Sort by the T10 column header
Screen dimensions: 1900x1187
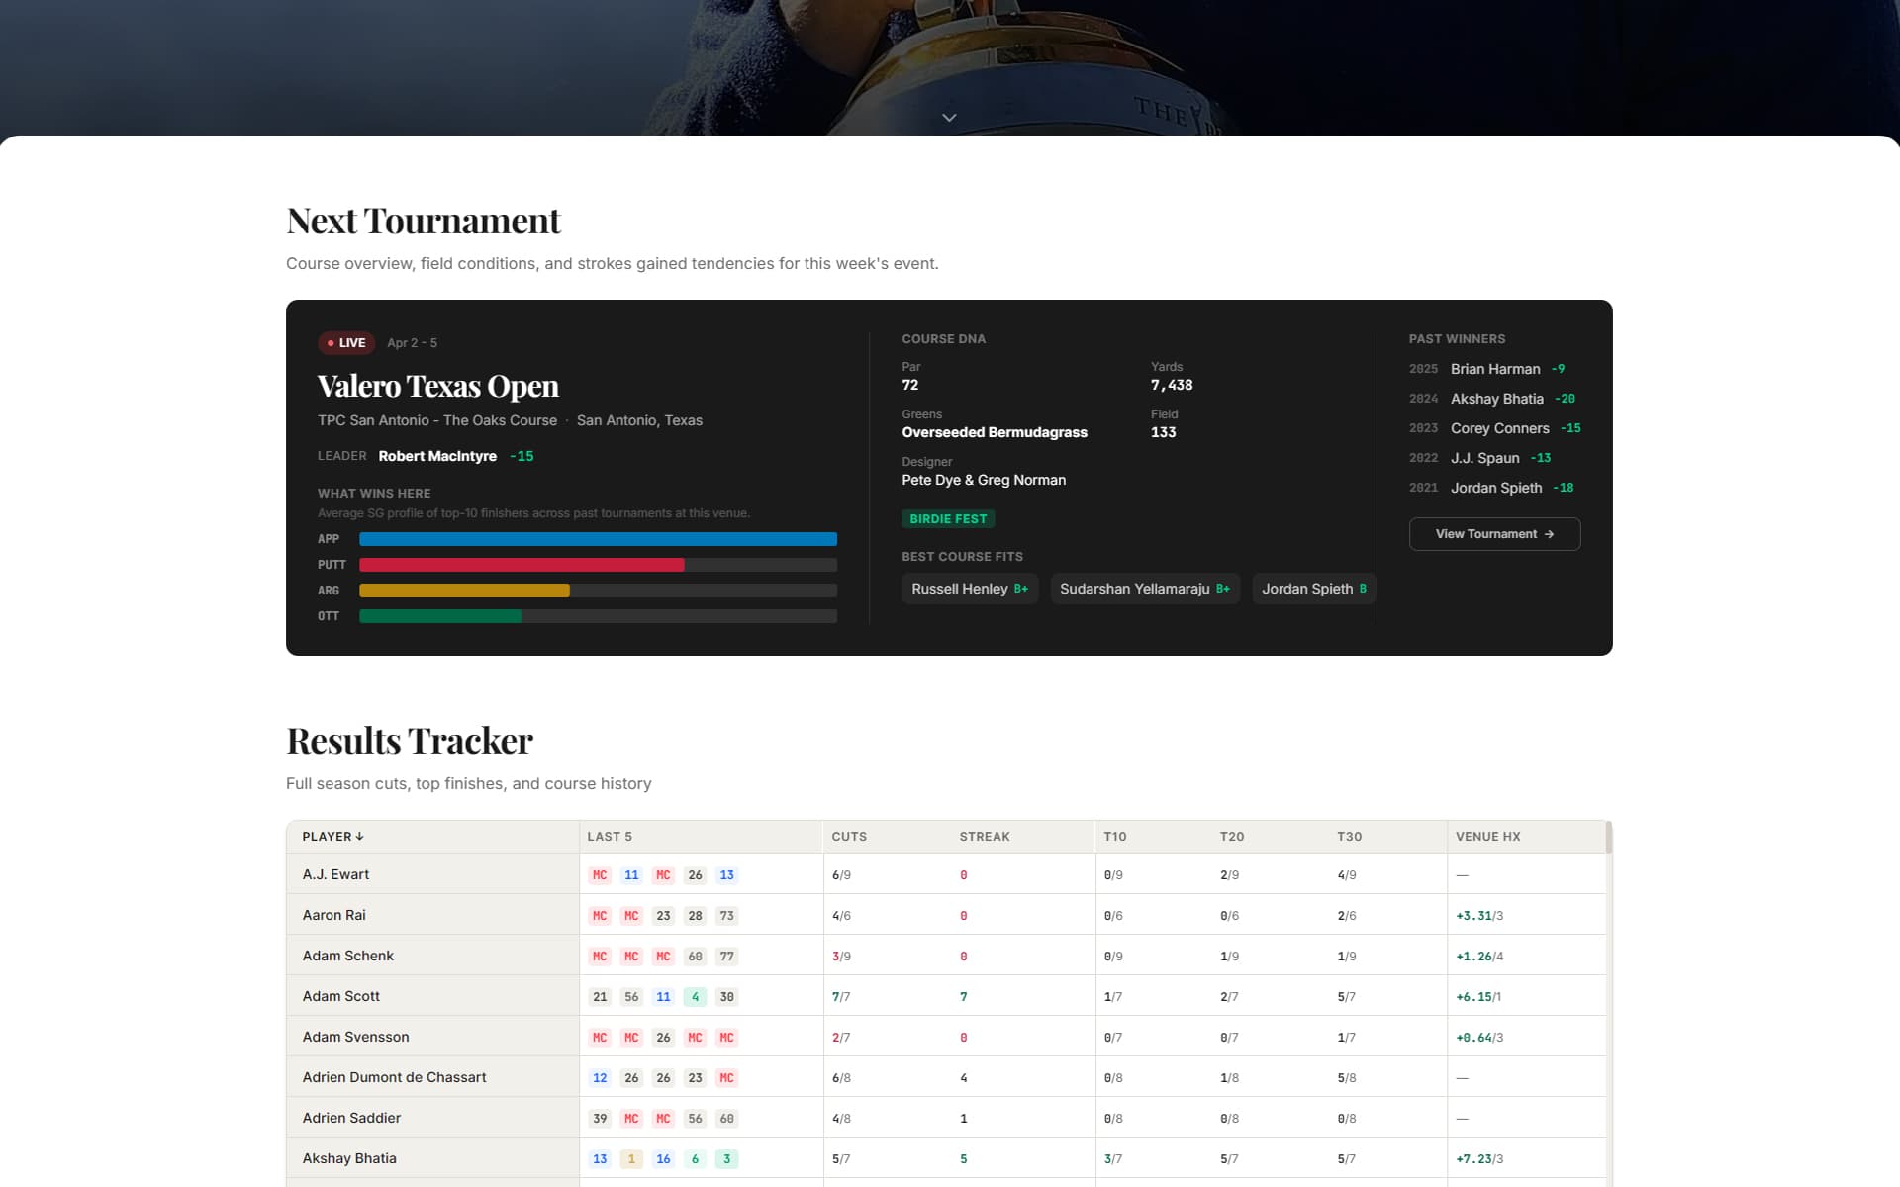(1114, 837)
